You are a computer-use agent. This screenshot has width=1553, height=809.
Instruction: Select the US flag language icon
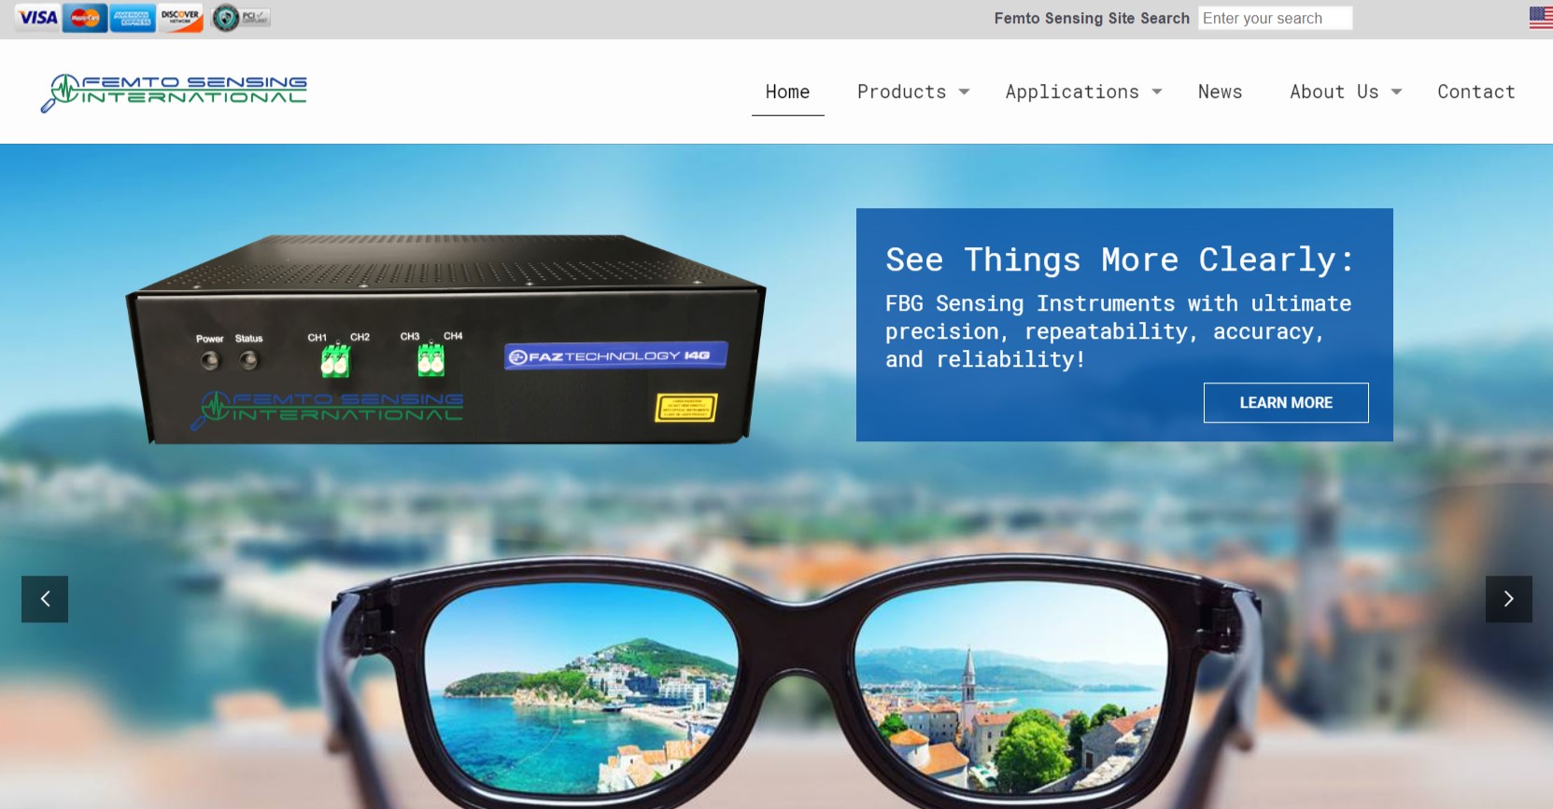(1540, 18)
